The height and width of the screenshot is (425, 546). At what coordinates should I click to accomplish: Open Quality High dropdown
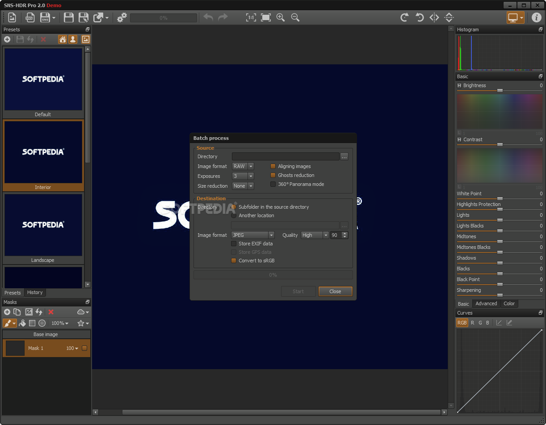coord(315,235)
